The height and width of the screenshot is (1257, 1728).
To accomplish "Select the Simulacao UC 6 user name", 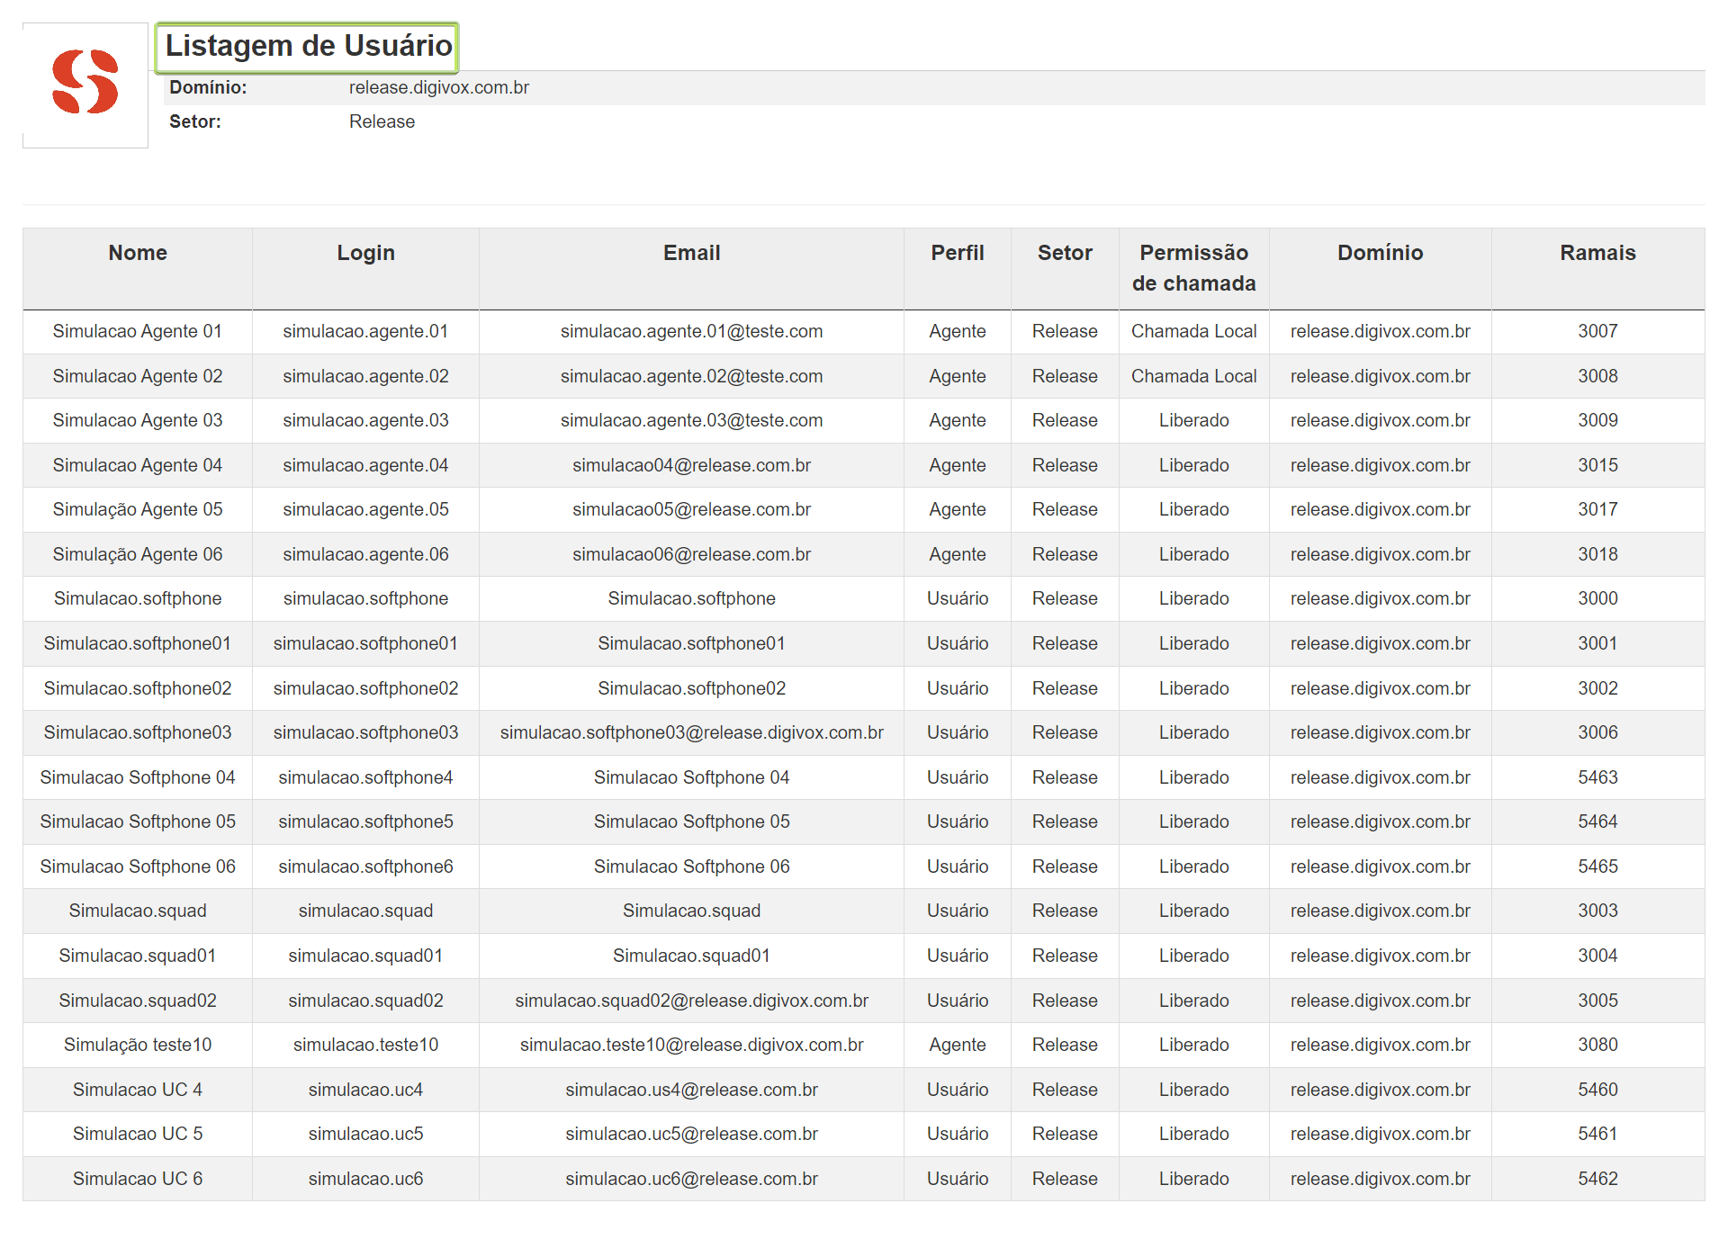I will 137,1178.
